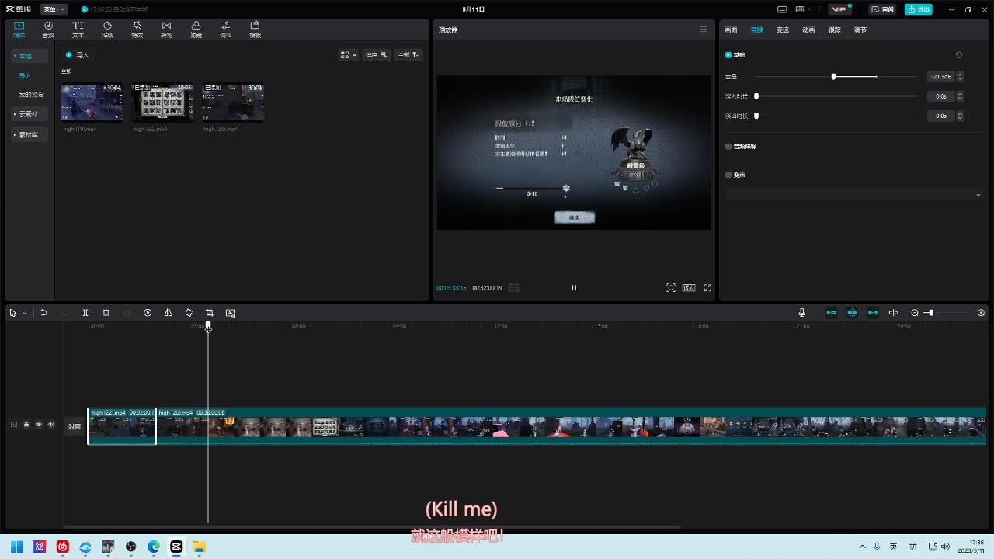Open the 音频 (Audio) library tab

coord(48,30)
